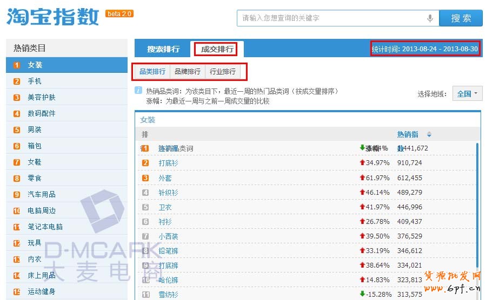The height and width of the screenshot is (300, 486).
Task: Select category 玩具 in sidebar
Action: 66,243
